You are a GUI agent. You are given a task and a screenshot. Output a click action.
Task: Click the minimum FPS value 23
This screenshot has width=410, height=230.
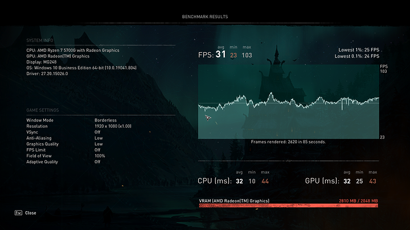click(233, 55)
